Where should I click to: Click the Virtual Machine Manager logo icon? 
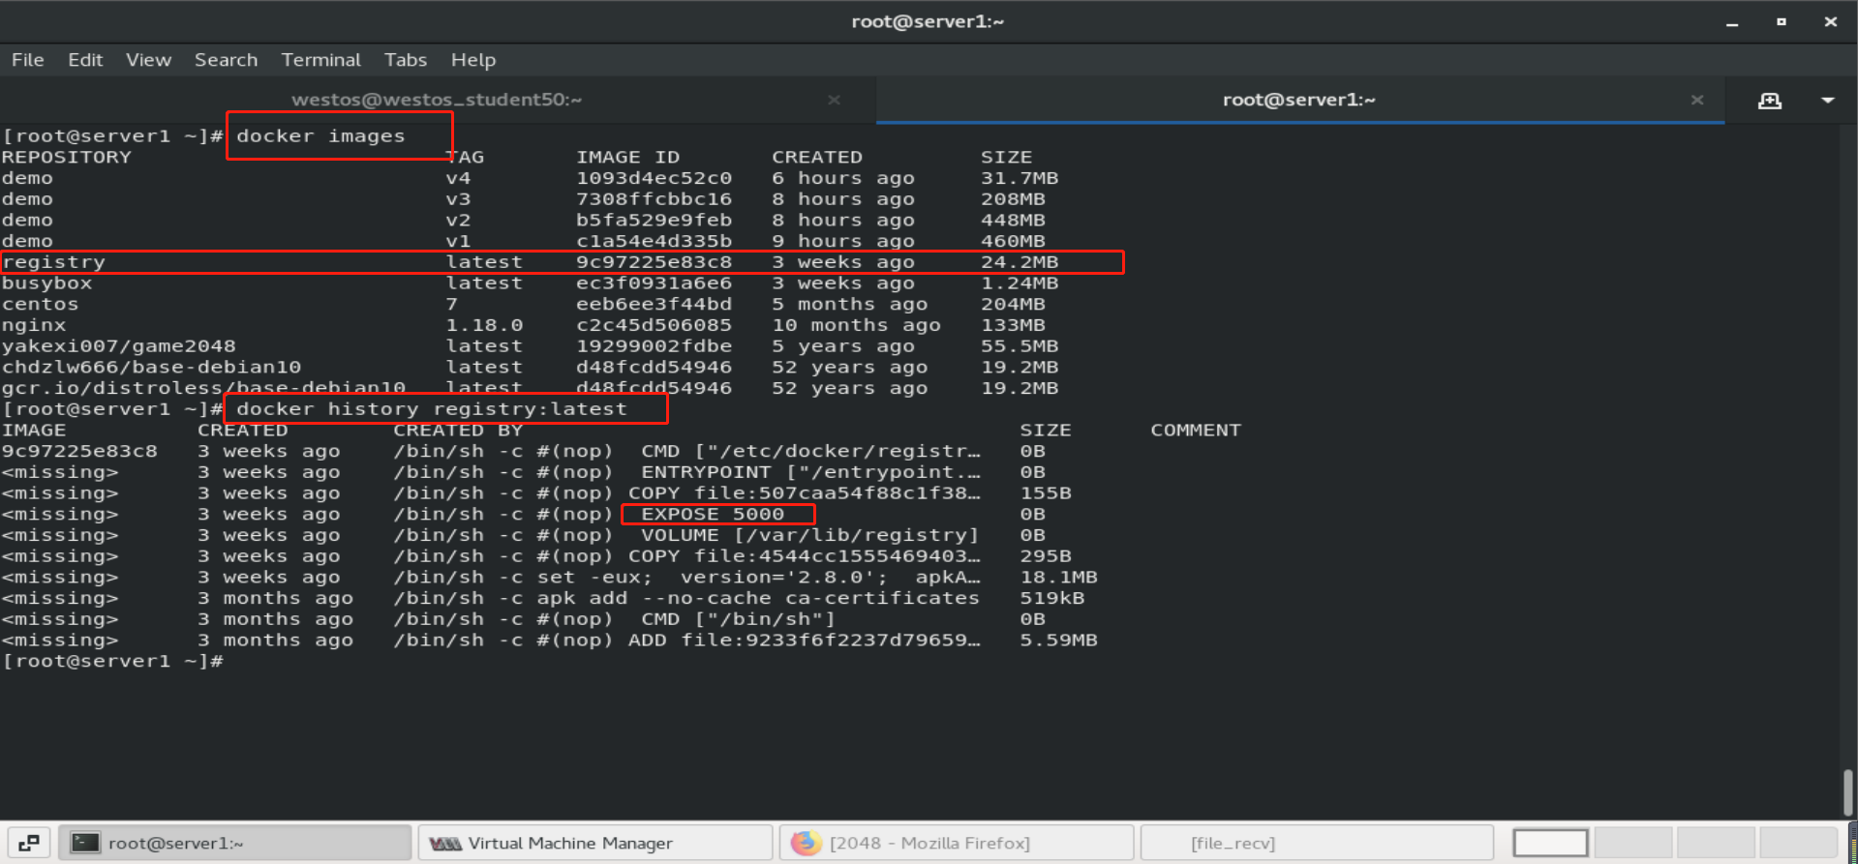click(x=445, y=844)
